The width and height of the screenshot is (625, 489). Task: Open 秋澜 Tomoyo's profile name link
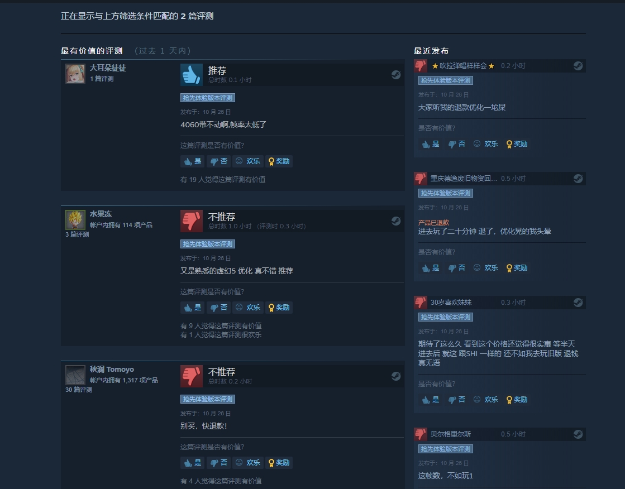tap(112, 370)
